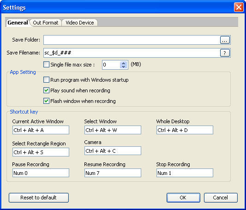Enable Run program with Windows startup
Image resolution: width=246 pixels, height=210 pixels.
point(46,80)
